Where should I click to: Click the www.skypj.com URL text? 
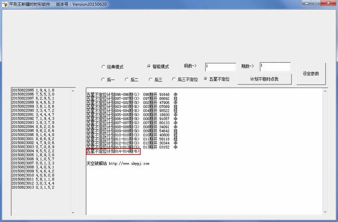[129, 163]
